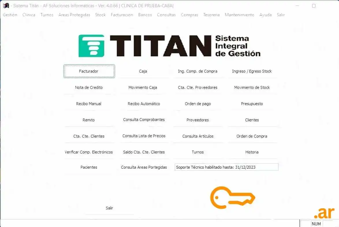Click the NUM status bar indicator
The height and width of the screenshot is (227, 339).
click(x=316, y=224)
